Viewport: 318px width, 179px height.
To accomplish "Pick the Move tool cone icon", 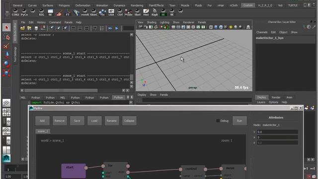I will (x=6, y=55).
